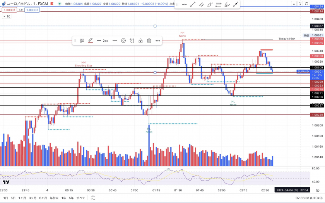Viewport: 325px width, 203px height.
Task: Switch the chart range to 3ヶ月
Action: [x=33, y=198]
